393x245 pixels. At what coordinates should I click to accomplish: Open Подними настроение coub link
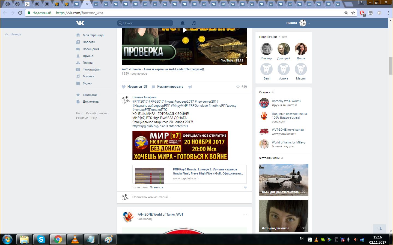(x=289, y=116)
